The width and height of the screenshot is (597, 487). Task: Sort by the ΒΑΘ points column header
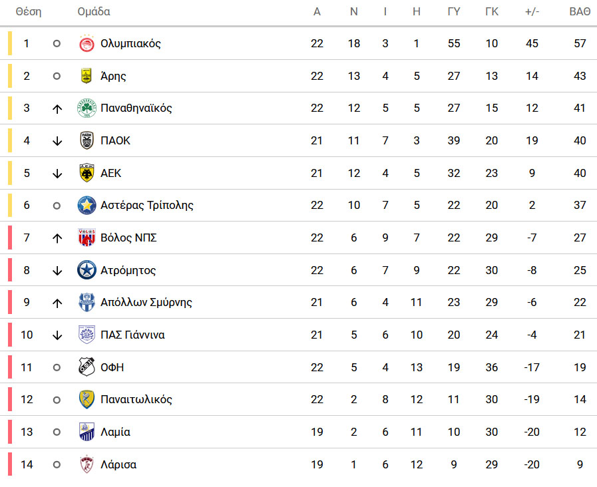pos(580,12)
